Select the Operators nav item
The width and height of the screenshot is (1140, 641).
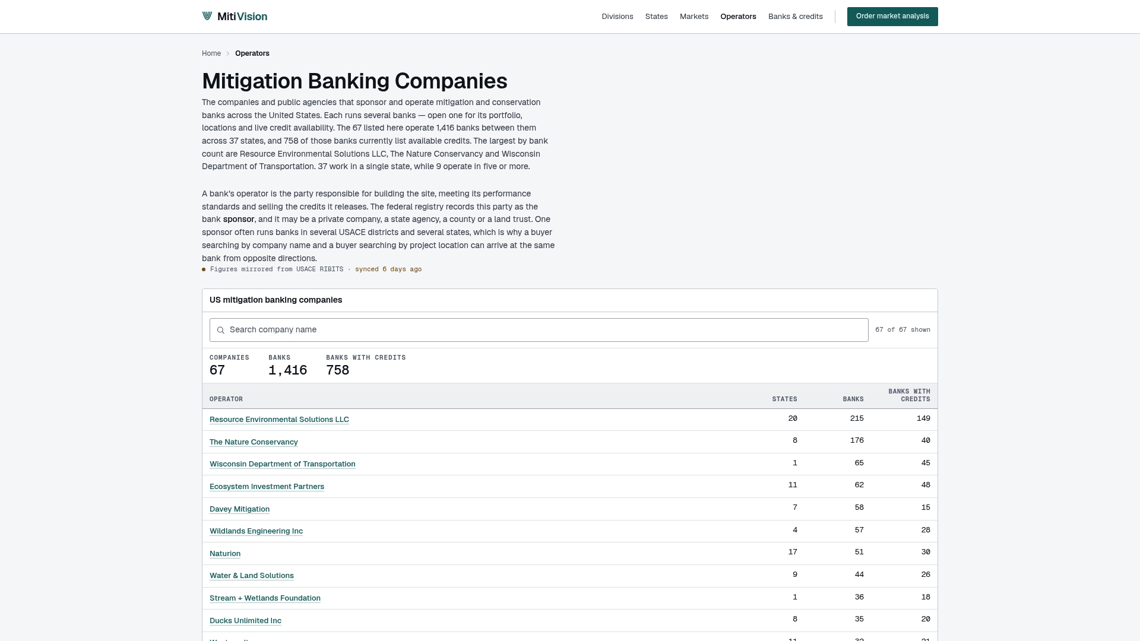[x=738, y=17]
